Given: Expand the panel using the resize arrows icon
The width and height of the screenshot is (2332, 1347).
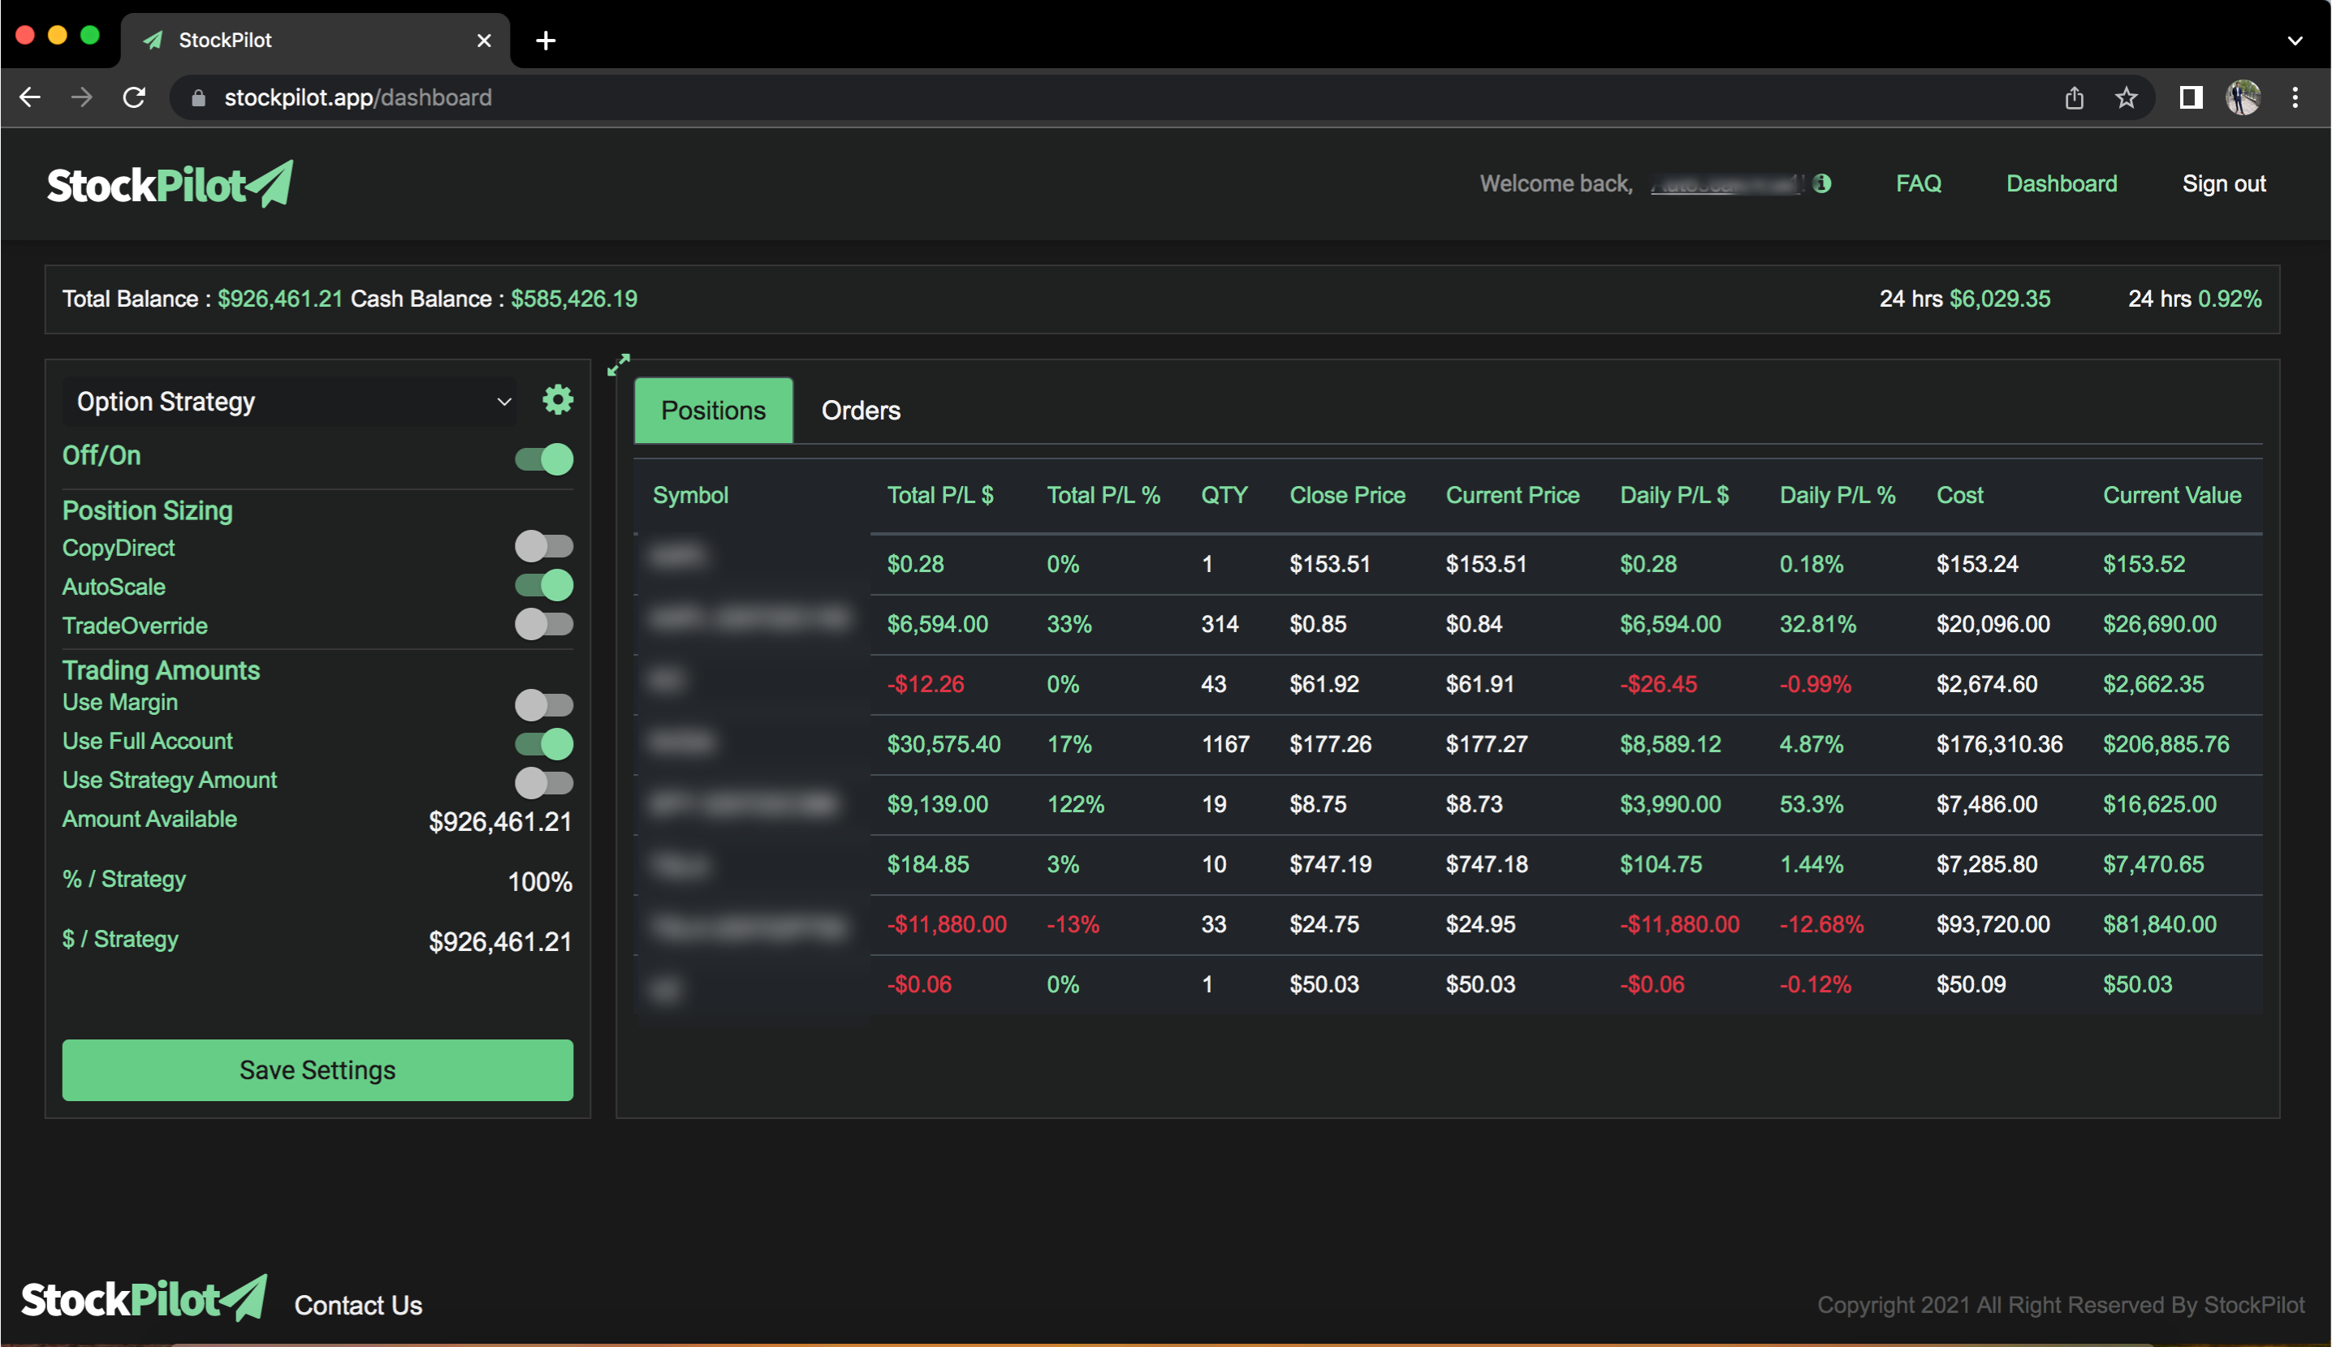Looking at the screenshot, I should pos(618,364).
